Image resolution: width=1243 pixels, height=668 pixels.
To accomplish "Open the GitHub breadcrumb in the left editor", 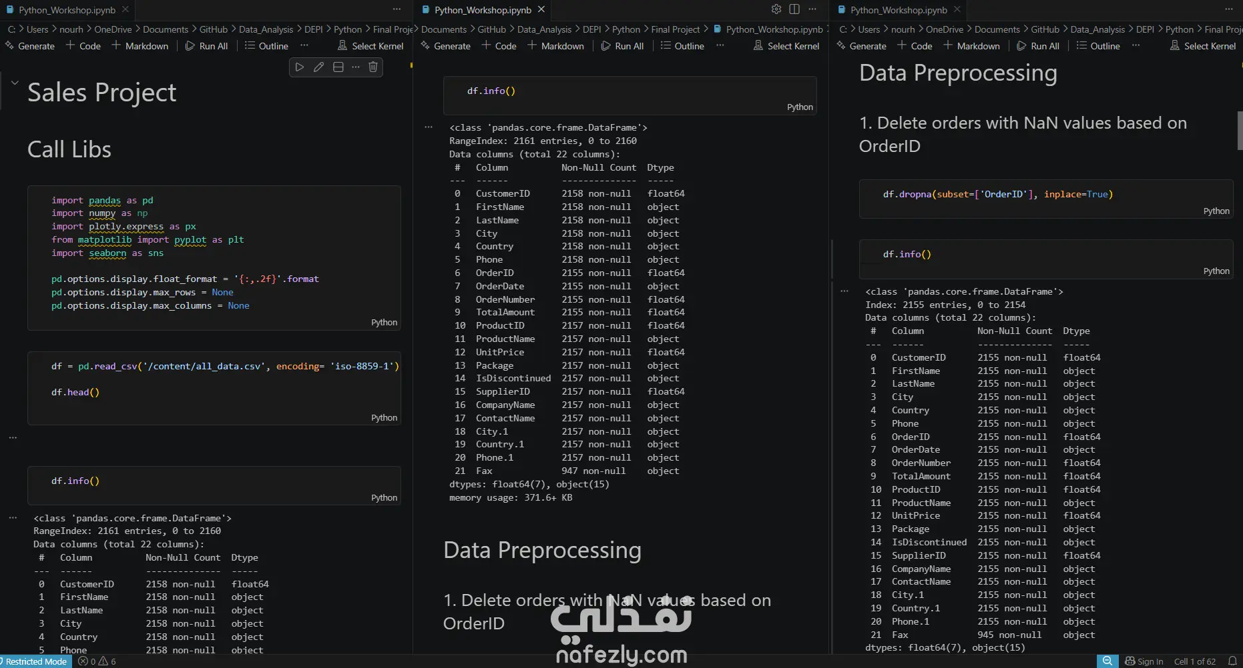I will coord(214,29).
